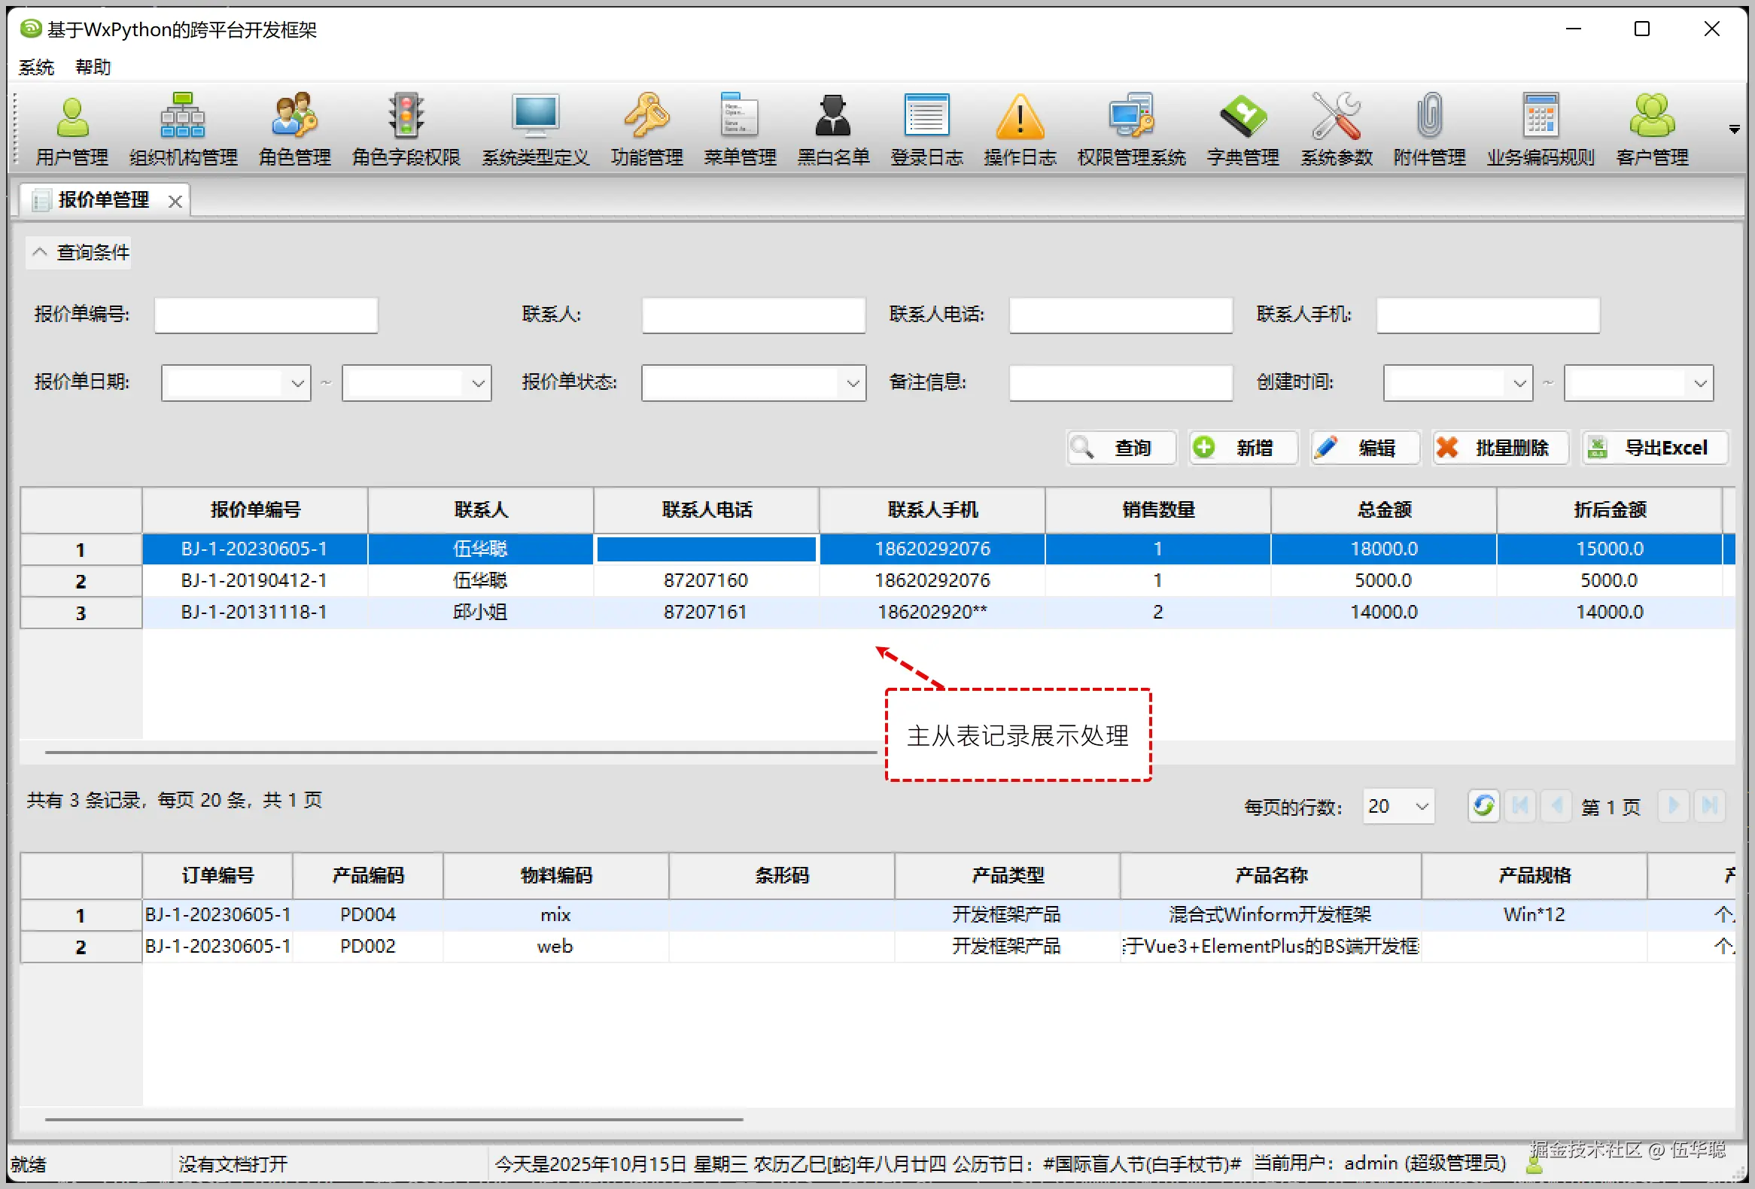Open the 报价单状态 dropdown
Viewport: 1755px width, 1189px height.
(853, 384)
